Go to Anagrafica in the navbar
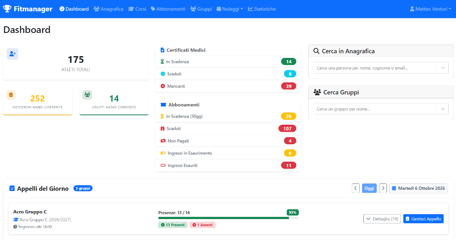 click(109, 9)
